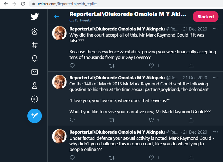Open options menu on first tweet
Viewport: 223px width, 162px height.
point(216,29)
